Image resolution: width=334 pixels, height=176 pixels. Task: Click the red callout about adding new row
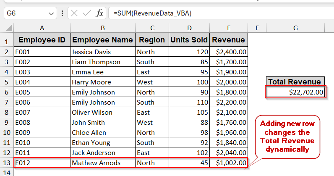(287, 137)
